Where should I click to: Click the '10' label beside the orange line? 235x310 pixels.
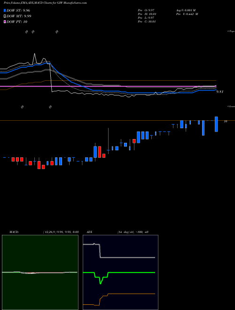[x=225, y=122]
